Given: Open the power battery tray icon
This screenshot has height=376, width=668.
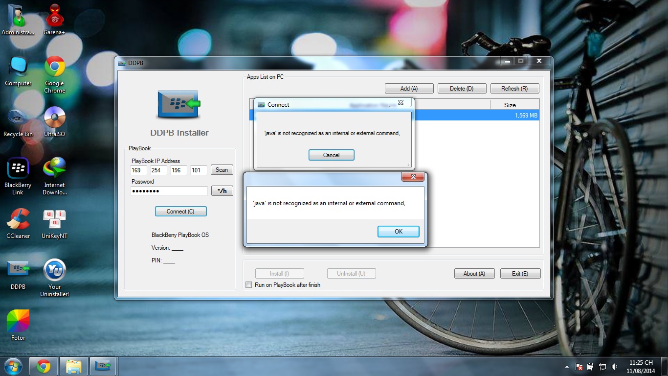Looking at the screenshot, I should (x=591, y=367).
